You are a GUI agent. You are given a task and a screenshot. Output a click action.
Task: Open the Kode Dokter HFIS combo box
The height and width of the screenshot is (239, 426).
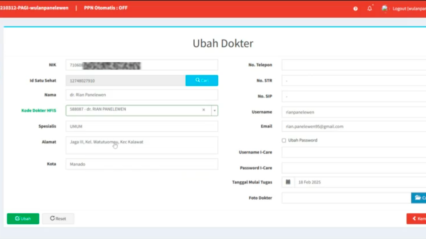(x=134, y=110)
